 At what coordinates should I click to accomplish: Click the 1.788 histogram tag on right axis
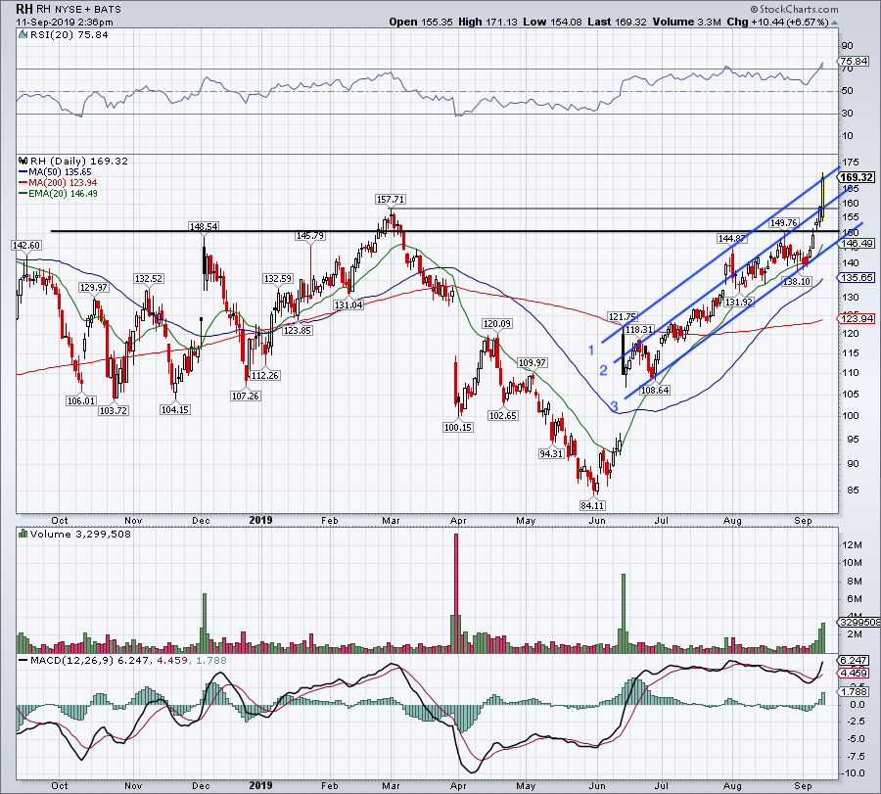click(854, 692)
